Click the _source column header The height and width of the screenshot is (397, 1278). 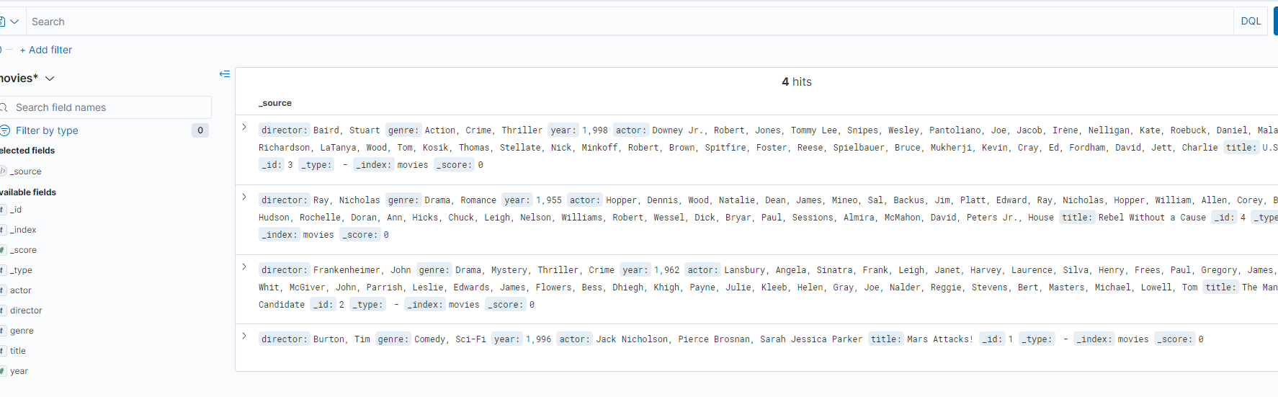[x=275, y=103]
